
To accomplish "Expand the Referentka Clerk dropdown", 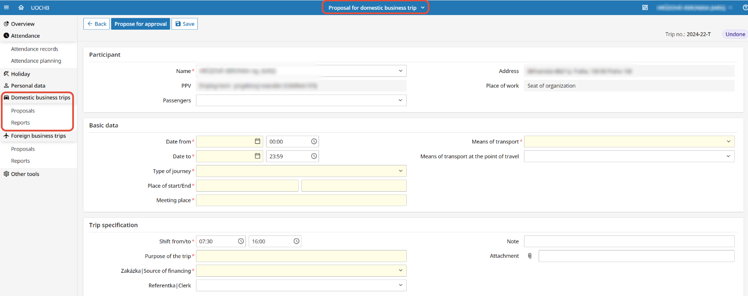I will 400,285.
